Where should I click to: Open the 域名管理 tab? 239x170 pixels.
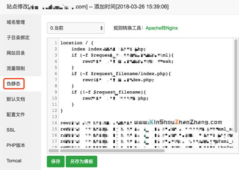tap(16, 22)
